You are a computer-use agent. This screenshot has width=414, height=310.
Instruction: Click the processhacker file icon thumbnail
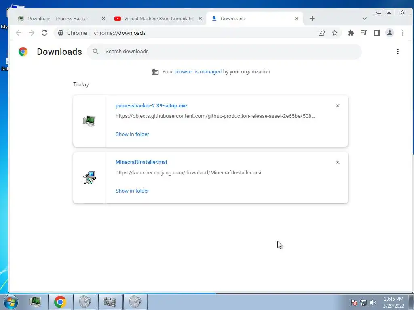click(89, 121)
